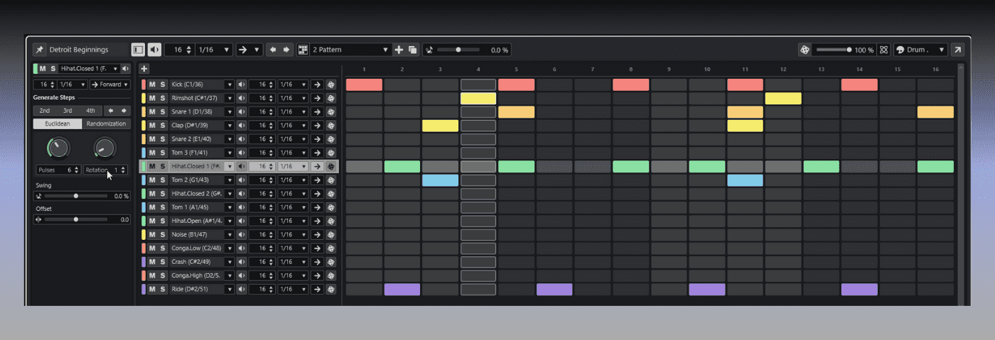Image resolution: width=995 pixels, height=340 pixels.
Task: Add a new lane with the plus button
Action: pos(144,69)
